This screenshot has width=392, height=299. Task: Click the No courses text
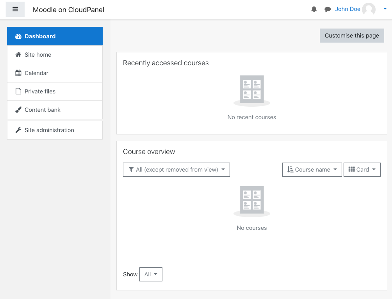tap(252, 228)
